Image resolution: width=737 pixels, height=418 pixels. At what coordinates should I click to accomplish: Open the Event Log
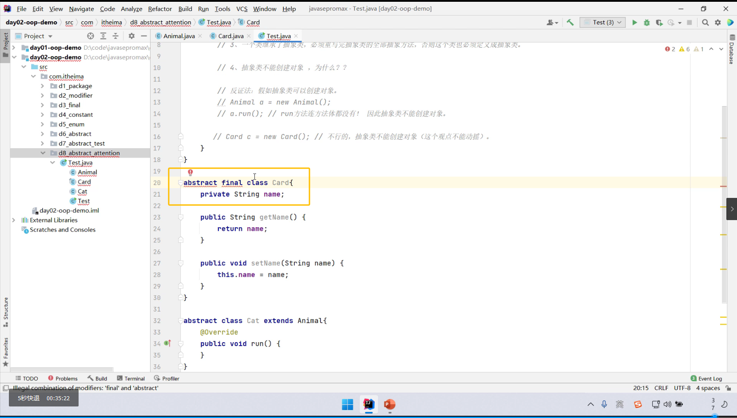pos(706,379)
